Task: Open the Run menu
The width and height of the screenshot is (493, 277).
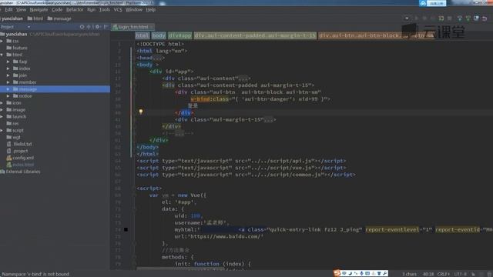Action: [91, 10]
